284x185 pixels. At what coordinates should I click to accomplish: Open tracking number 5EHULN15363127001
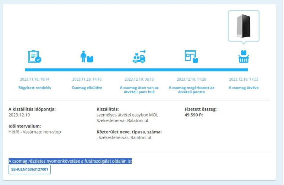(x=29, y=169)
